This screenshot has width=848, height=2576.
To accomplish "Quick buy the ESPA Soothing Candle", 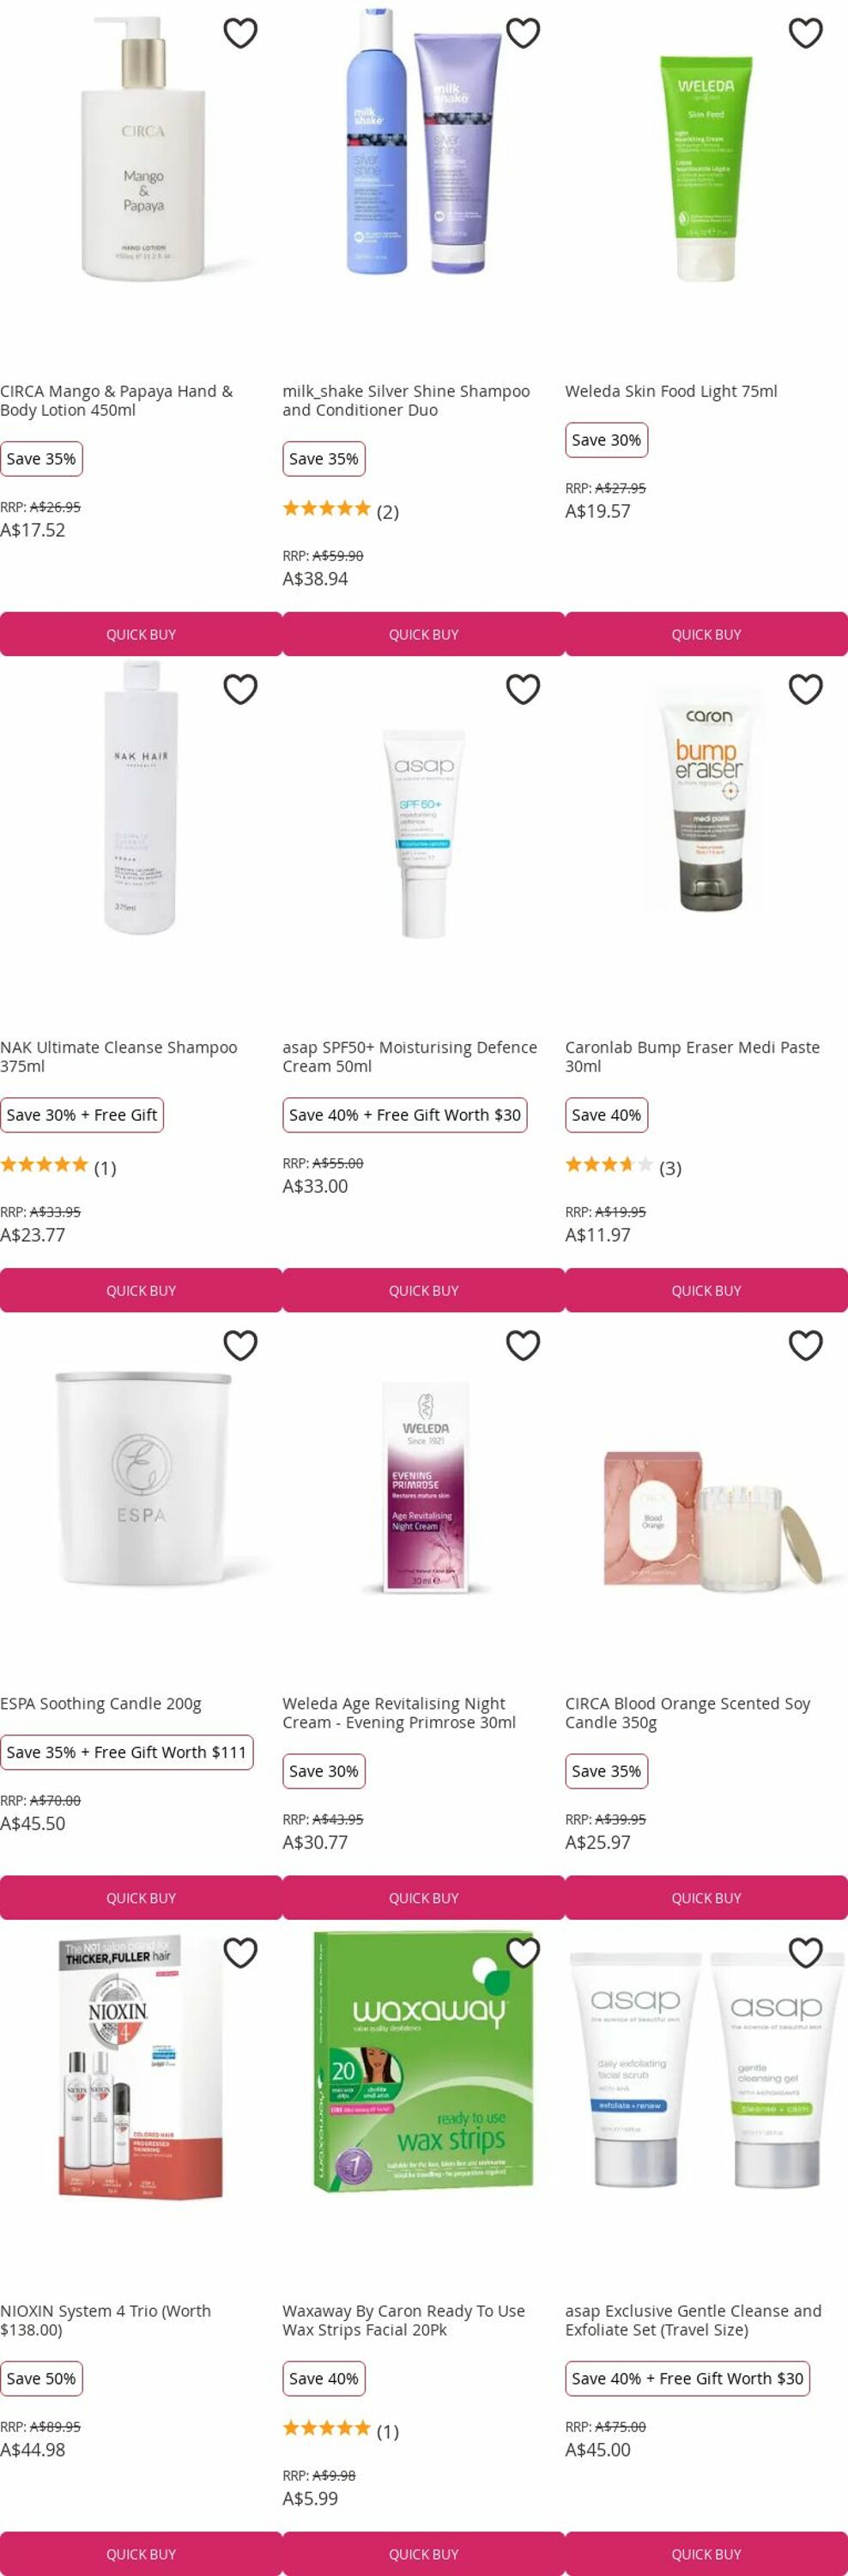I will 141,1898.
